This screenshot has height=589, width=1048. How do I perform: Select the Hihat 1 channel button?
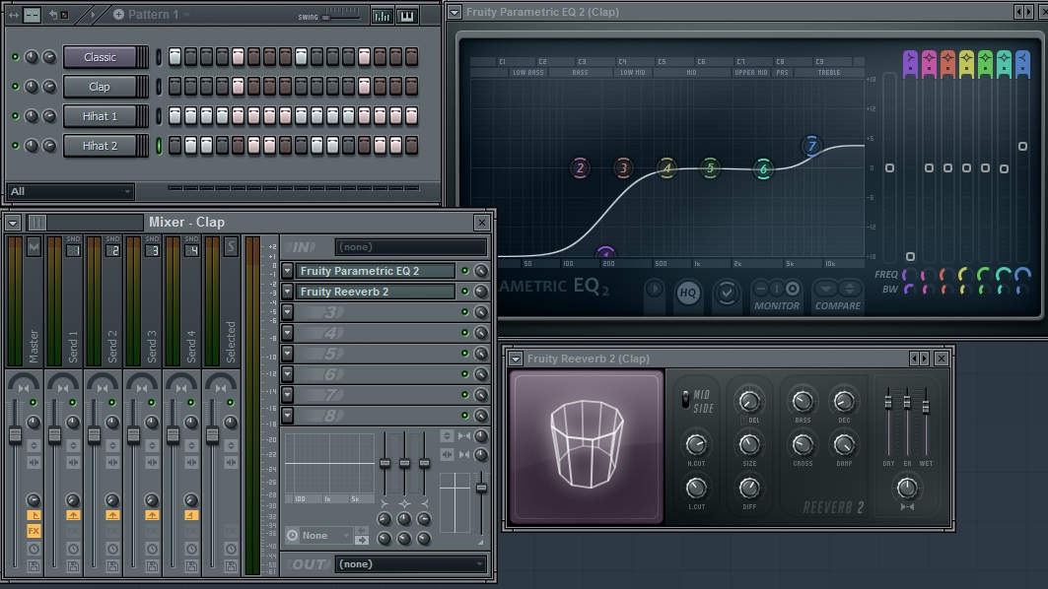point(100,116)
